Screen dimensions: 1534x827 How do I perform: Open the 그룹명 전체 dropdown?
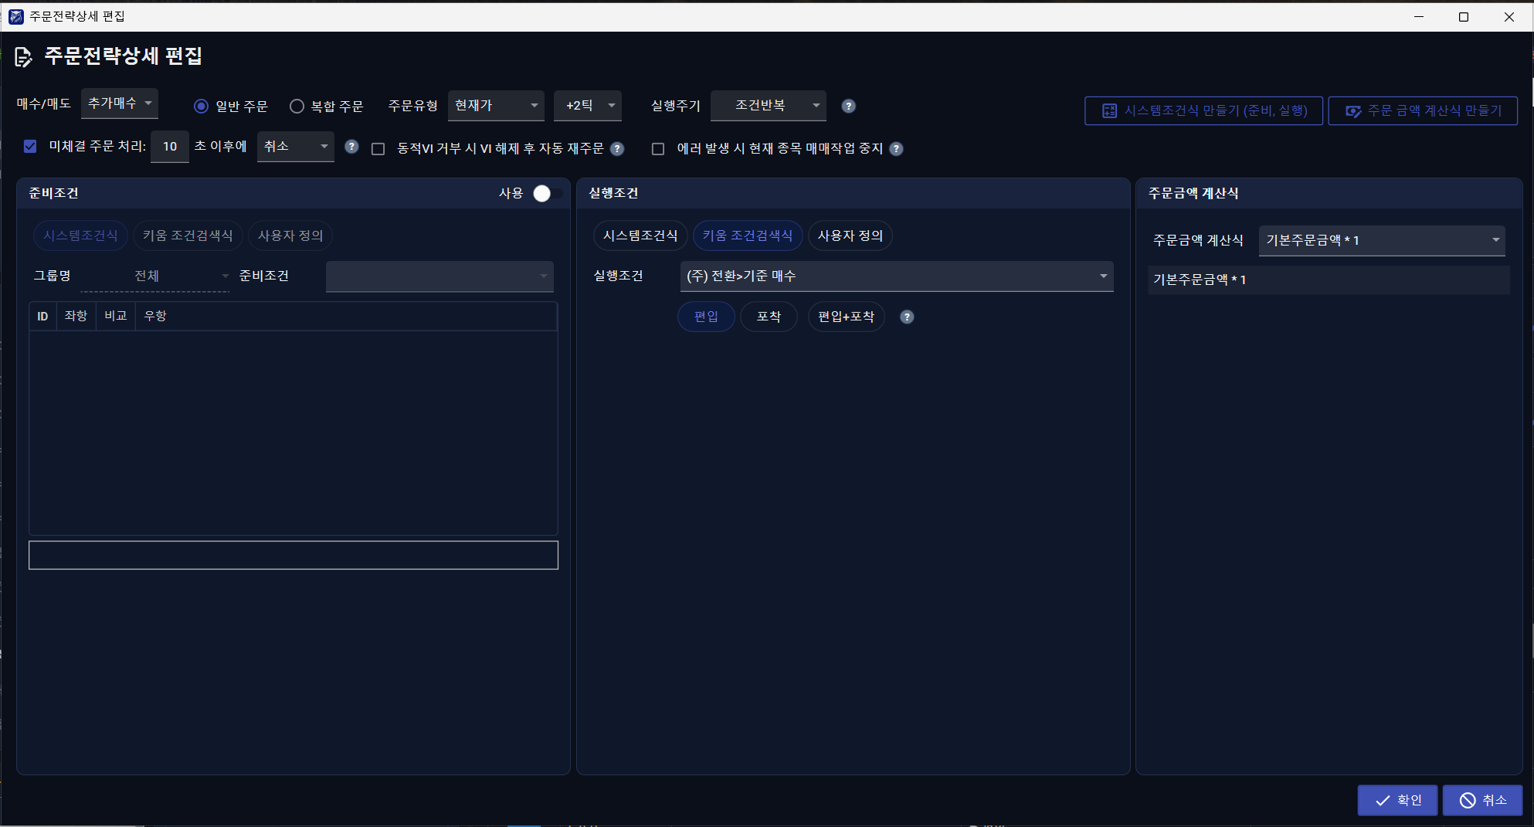(x=155, y=276)
